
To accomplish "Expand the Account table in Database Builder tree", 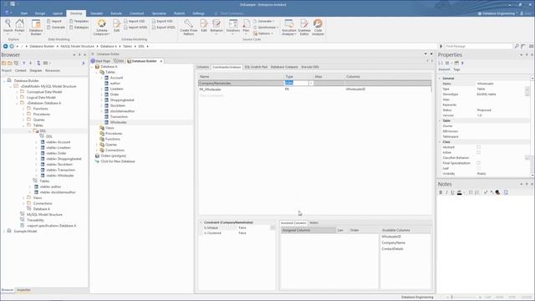I will [101, 78].
